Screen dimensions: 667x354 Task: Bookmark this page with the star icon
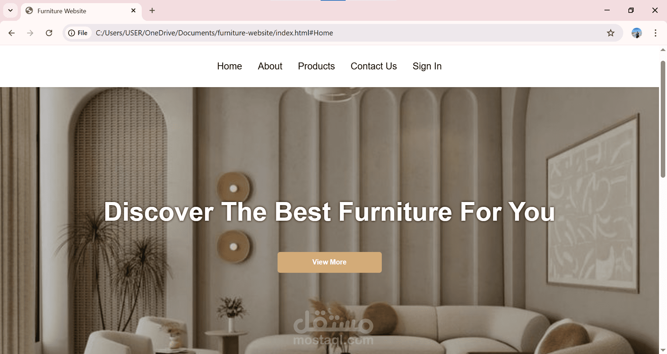(611, 33)
